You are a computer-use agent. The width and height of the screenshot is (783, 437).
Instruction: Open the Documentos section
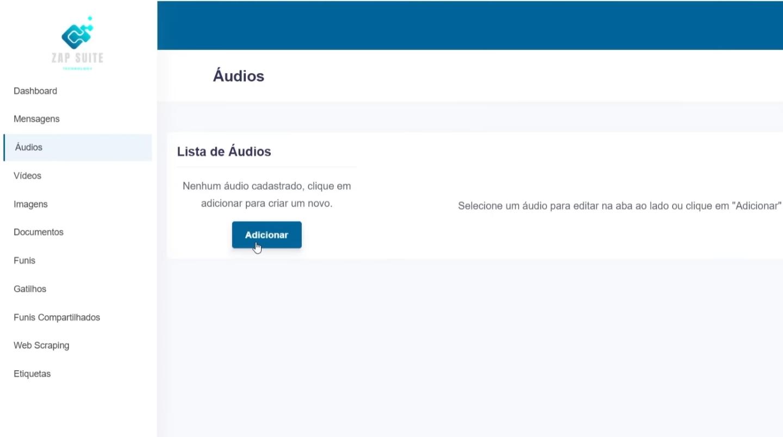pyautogui.click(x=38, y=232)
